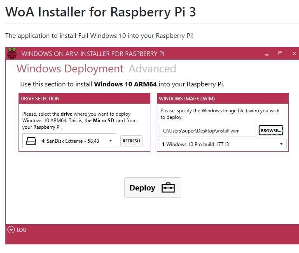The width and height of the screenshot is (299, 253).
Task: Click the install.wim path input field
Action: pyautogui.click(x=207, y=130)
